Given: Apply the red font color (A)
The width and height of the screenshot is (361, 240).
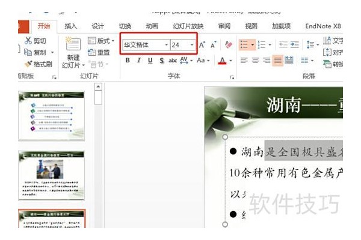Looking at the screenshot, I should [222, 61].
